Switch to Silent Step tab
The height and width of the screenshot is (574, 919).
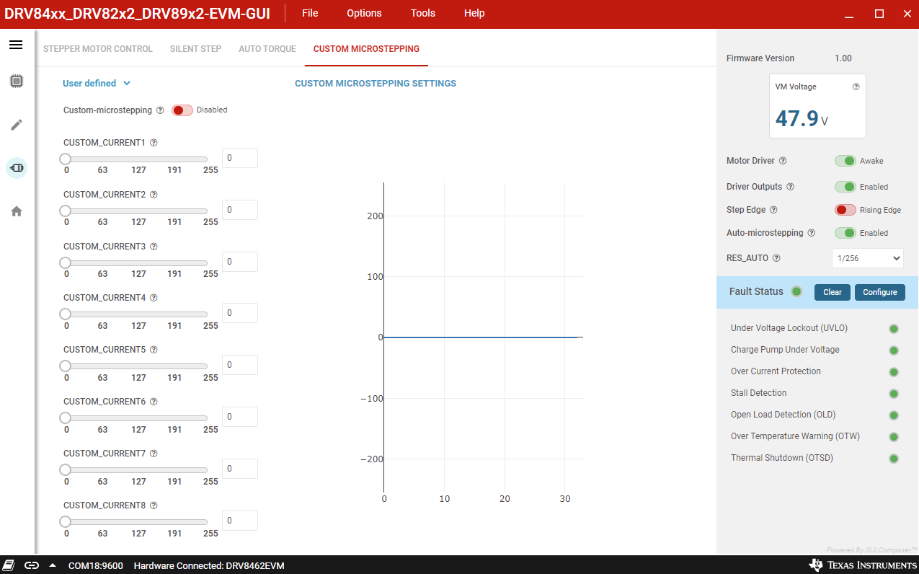tap(195, 49)
